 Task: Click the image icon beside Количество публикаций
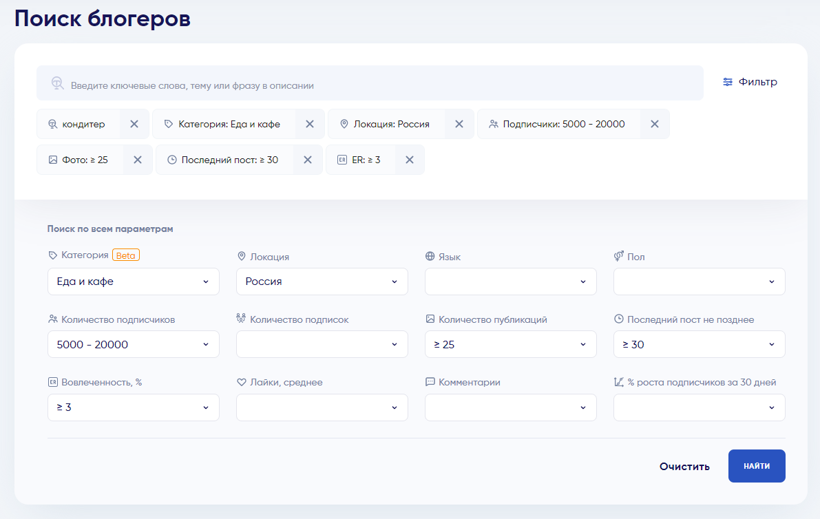point(430,319)
